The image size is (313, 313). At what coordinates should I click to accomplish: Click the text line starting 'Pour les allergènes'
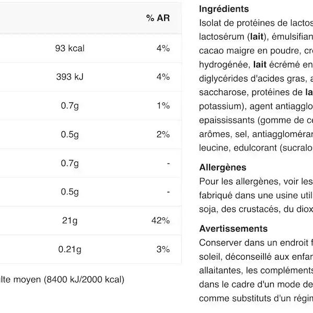256,181
